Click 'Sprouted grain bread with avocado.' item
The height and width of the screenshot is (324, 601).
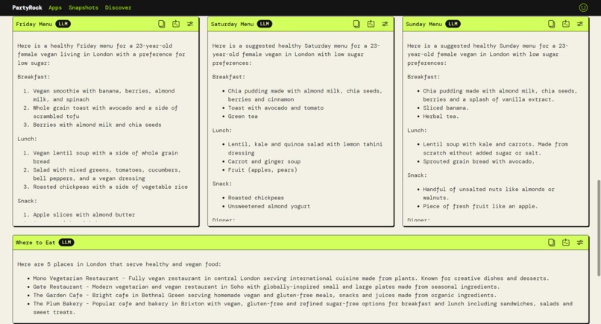coord(479,161)
